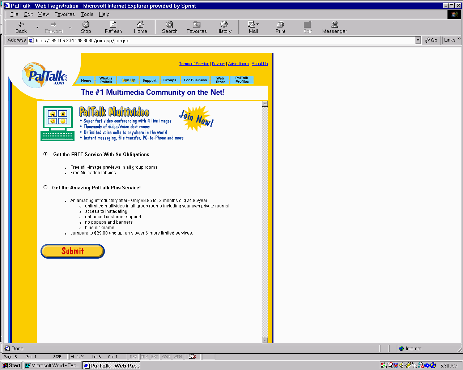This screenshot has height=370, width=463.
Task: Launch Messenger from the toolbar
Action: (335, 27)
